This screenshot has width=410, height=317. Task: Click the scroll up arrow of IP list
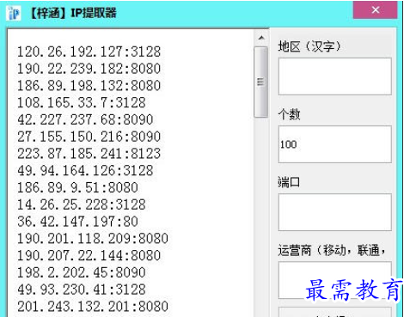261,38
